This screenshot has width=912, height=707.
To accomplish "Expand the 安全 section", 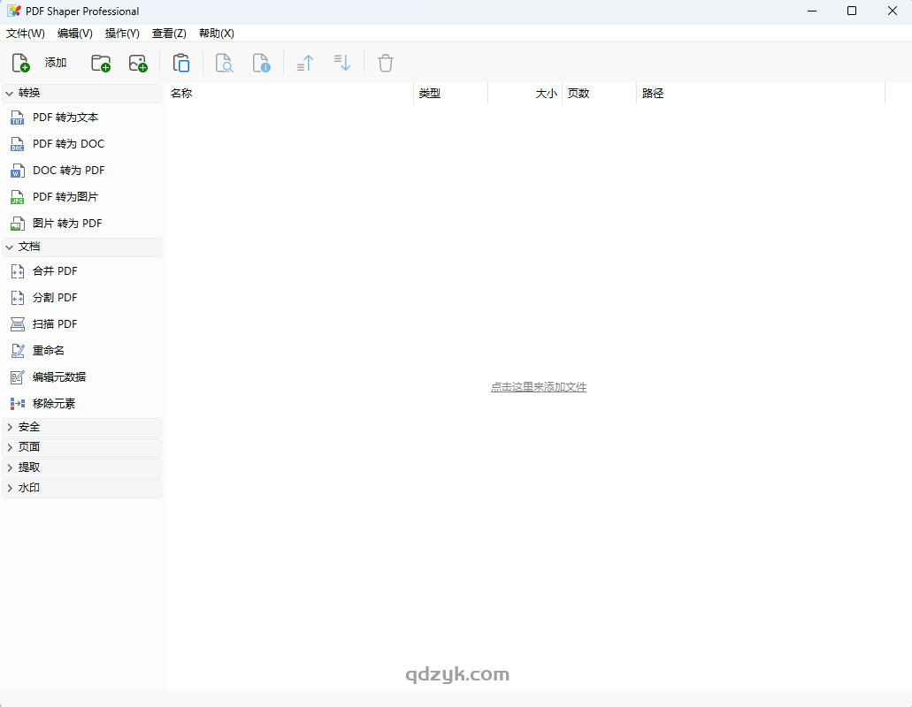I will (27, 426).
